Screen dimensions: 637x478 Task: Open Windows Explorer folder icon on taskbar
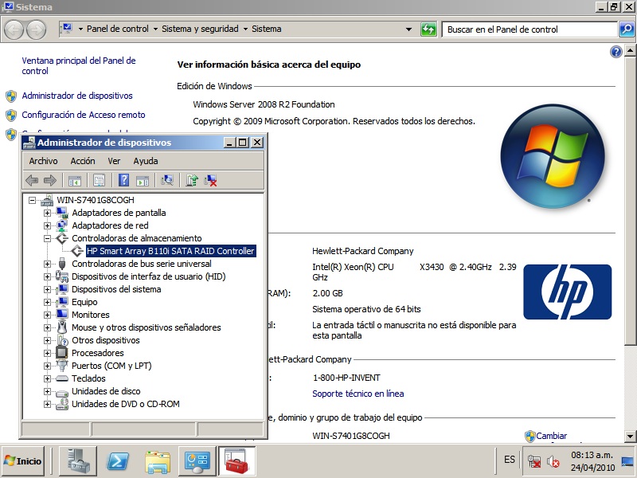tap(157, 461)
